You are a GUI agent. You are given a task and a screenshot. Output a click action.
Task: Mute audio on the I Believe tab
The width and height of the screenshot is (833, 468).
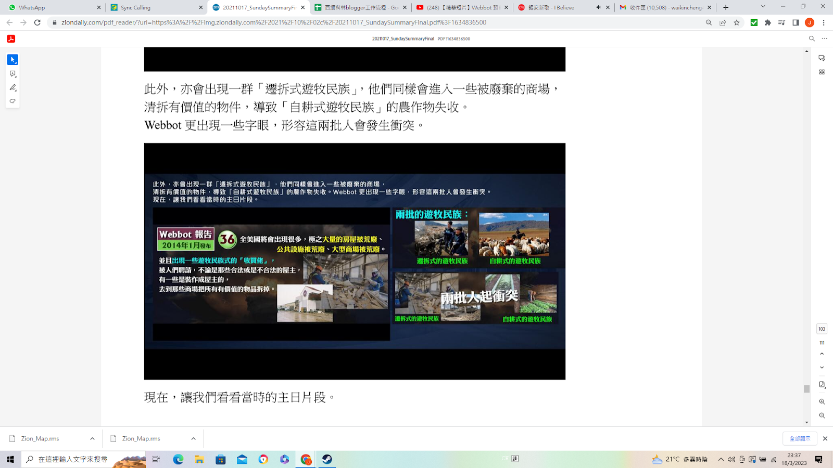(598, 7)
